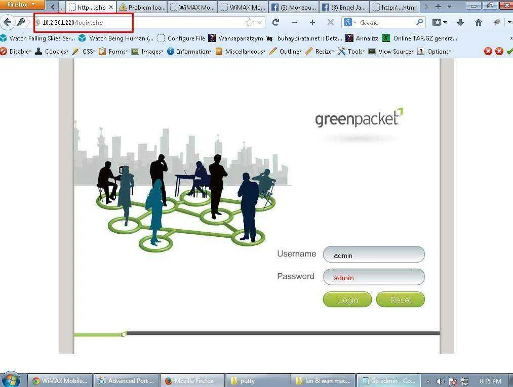Open the Disable developer menu

tap(16, 51)
